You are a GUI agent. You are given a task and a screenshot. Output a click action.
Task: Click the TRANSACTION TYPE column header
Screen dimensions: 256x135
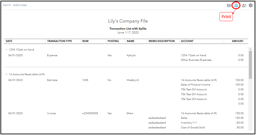[60, 41]
